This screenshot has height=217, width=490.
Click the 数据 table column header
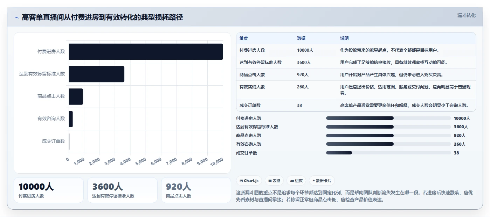tap(301, 38)
